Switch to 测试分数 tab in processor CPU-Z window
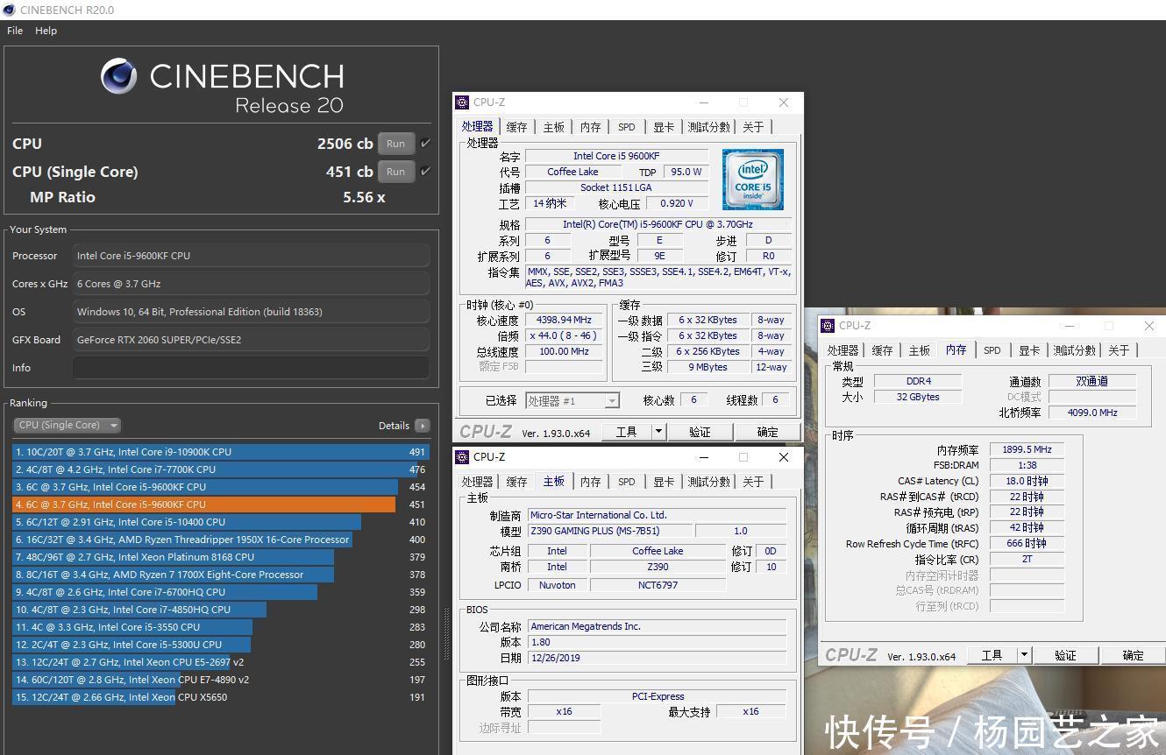The image size is (1166, 755). pos(708,127)
